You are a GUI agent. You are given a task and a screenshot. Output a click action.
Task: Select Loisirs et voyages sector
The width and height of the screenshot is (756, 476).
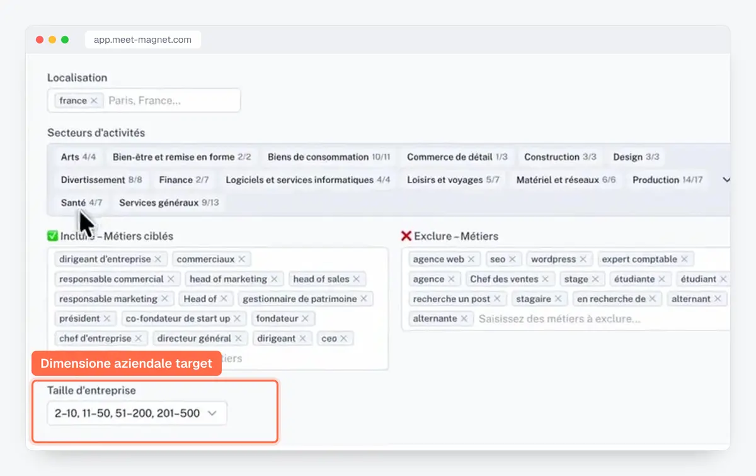click(x=453, y=180)
